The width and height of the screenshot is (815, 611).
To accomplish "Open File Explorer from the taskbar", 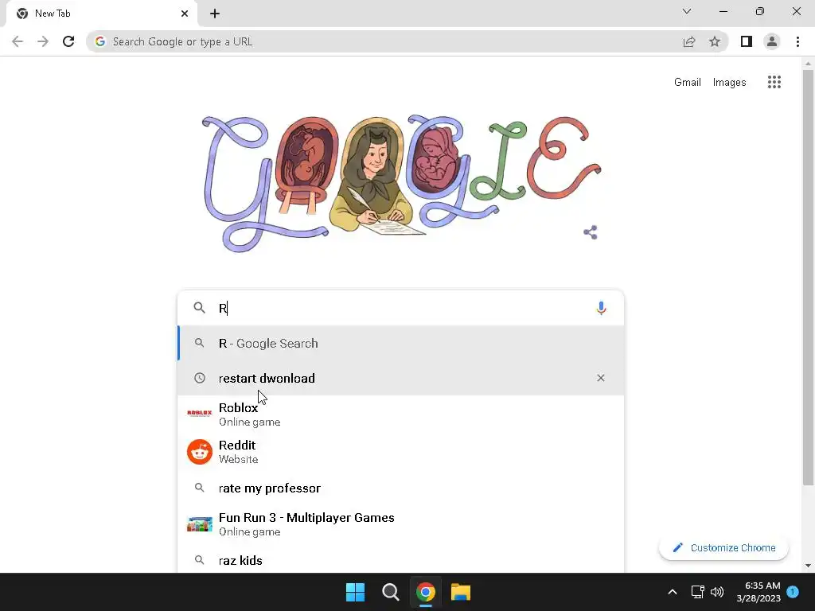I will (x=461, y=592).
